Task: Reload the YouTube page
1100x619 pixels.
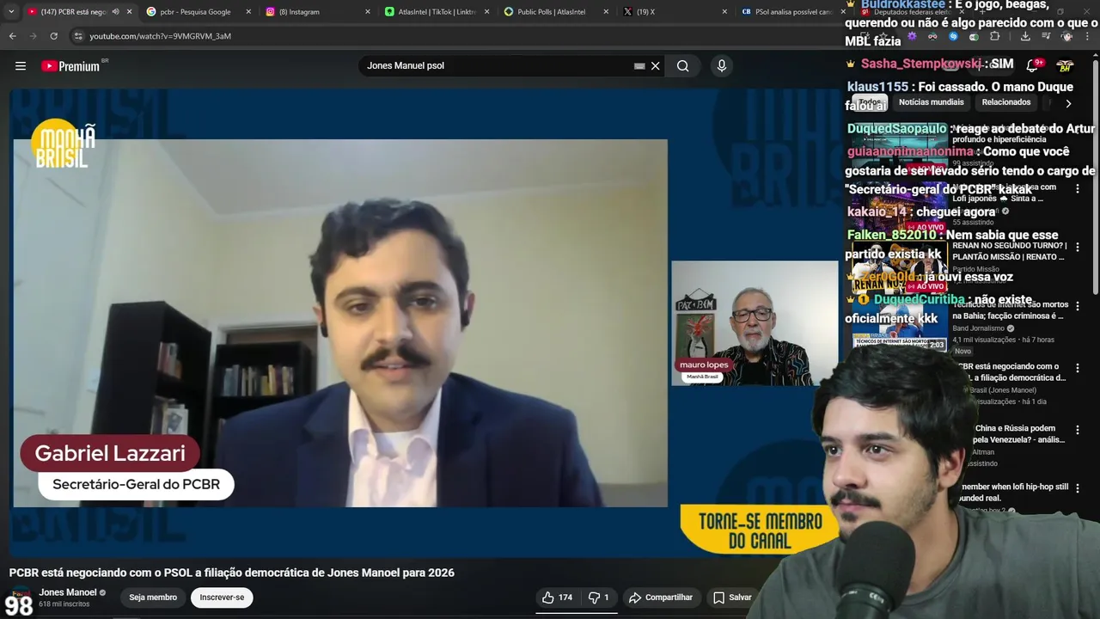Action: 53,36
